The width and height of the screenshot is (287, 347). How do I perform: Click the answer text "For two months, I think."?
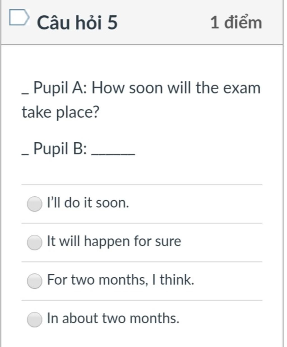pyautogui.click(x=121, y=280)
